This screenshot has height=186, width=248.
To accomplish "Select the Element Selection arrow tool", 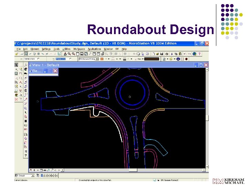I will [x=16, y=65].
